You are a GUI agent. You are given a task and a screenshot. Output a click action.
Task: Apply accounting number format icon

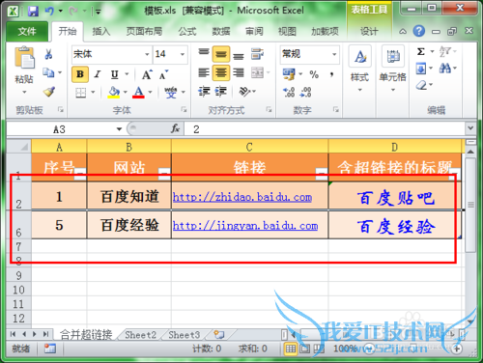(289, 74)
